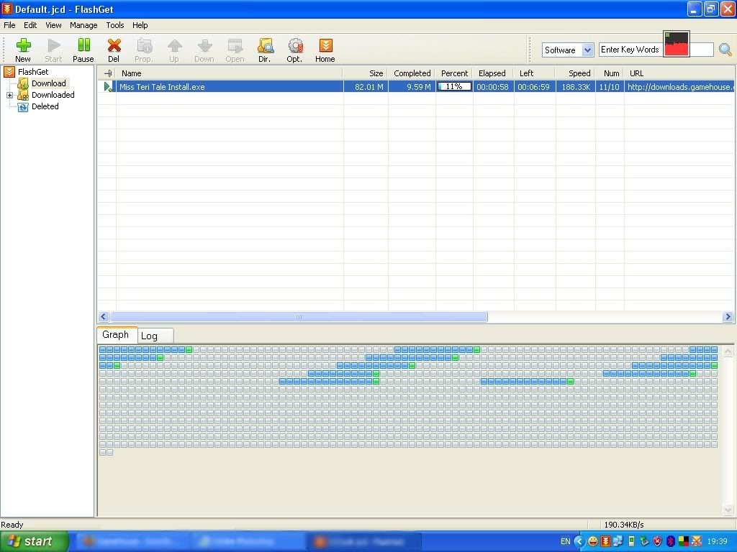
Task: Click the 11% progress bar cell
Action: pos(455,87)
